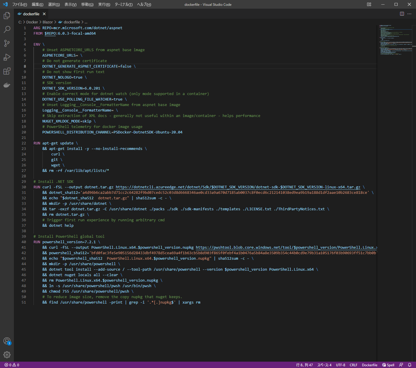This screenshot has width=416, height=368.
Task: Open the 選択(S) menu
Action: click(54, 4)
